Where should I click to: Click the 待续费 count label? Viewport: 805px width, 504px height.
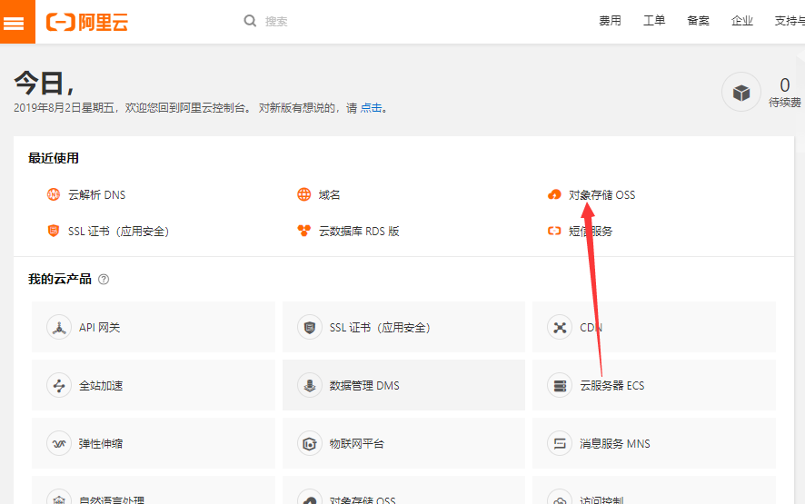[784, 102]
